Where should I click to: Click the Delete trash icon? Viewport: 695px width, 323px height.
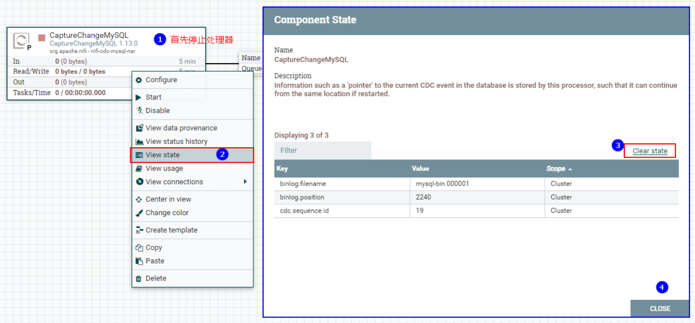pyautogui.click(x=139, y=279)
